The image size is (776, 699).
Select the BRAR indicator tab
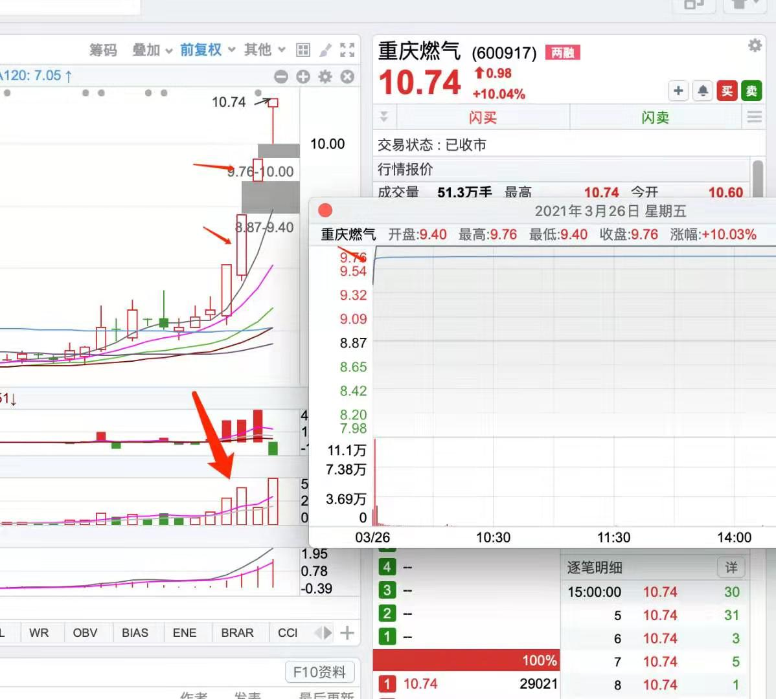[238, 633]
